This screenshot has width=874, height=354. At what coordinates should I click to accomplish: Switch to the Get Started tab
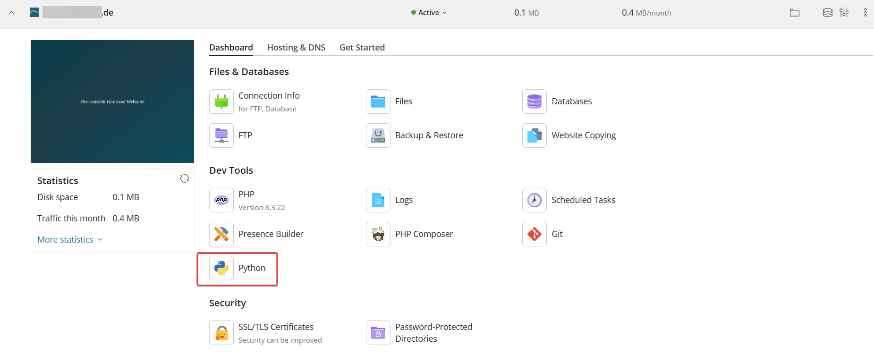coord(362,47)
